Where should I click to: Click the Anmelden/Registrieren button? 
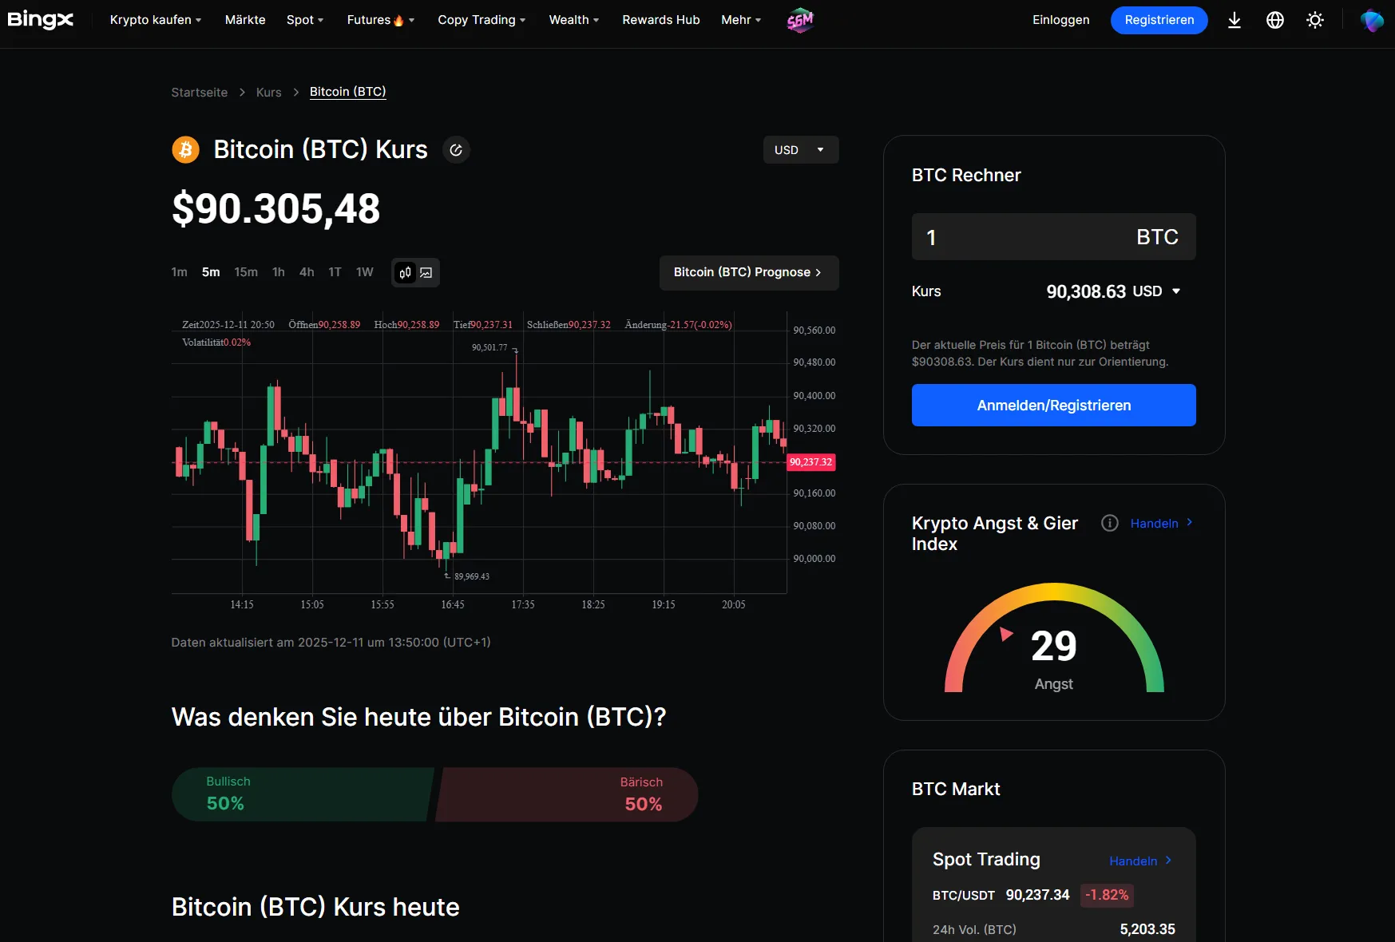(1054, 406)
